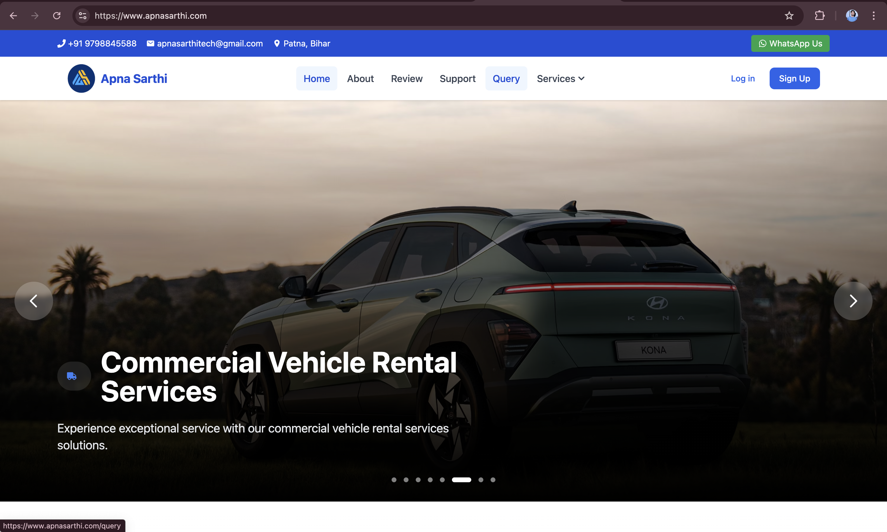This screenshot has height=532, width=887.
Task: Click the phone icon in the top bar
Action: (61, 43)
